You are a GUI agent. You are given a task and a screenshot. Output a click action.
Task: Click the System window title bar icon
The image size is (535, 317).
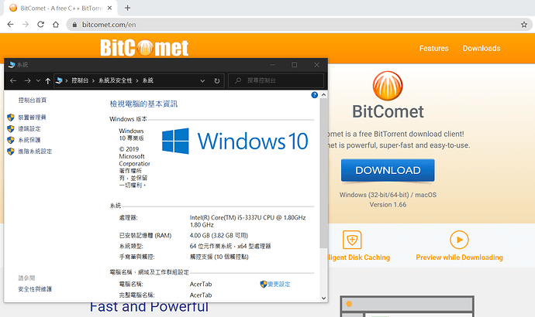pos(12,65)
